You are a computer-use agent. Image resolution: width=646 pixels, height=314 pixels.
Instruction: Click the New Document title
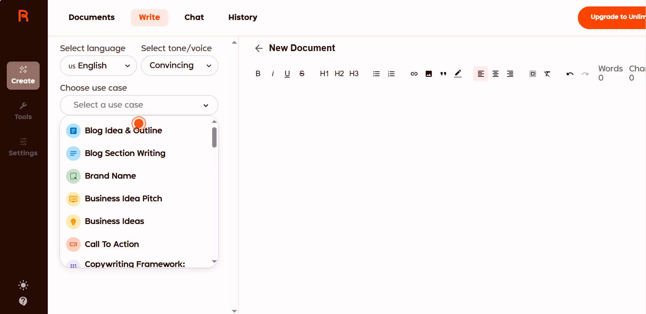point(302,48)
